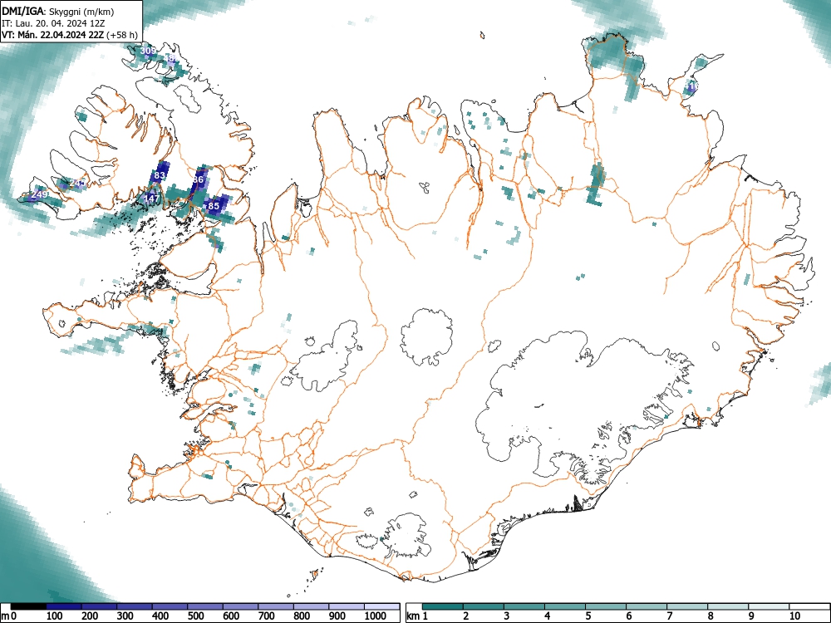Screen dimensions: 831x623
Task: Click the 'km 1' label on kilometre scale
Action: pyautogui.click(x=418, y=616)
